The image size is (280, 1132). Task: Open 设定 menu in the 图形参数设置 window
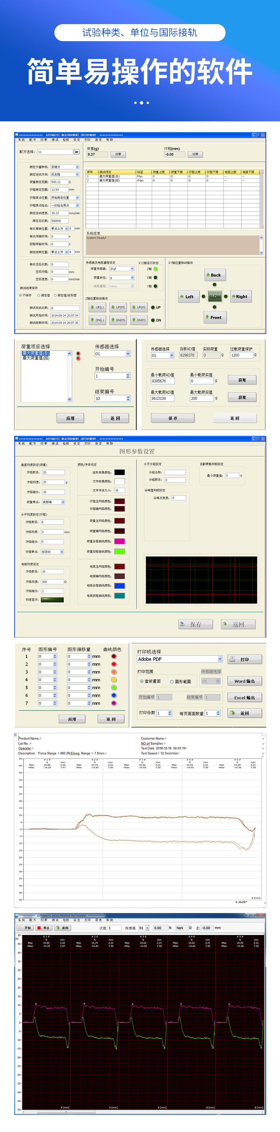click(x=77, y=443)
